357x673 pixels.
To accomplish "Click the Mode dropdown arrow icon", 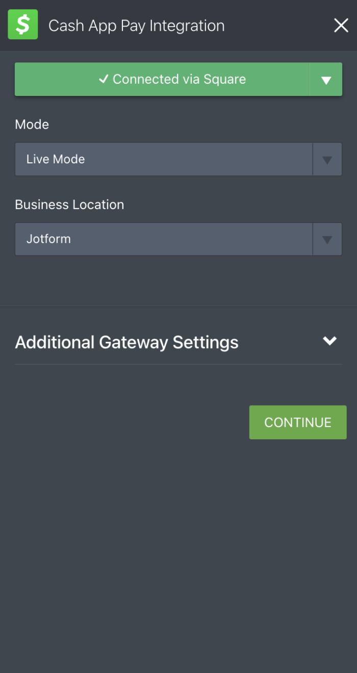I will click(x=326, y=159).
